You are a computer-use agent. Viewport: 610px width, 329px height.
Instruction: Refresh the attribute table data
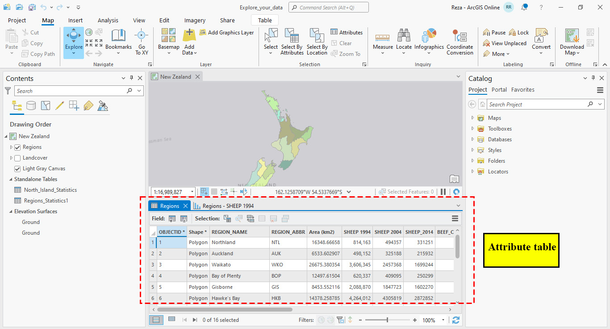(456, 320)
